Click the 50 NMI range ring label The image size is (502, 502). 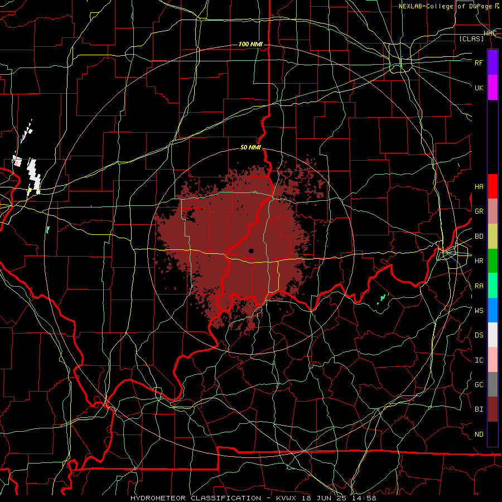pos(250,147)
